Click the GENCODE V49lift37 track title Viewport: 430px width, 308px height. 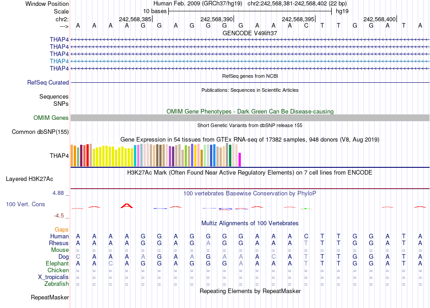click(x=250, y=33)
